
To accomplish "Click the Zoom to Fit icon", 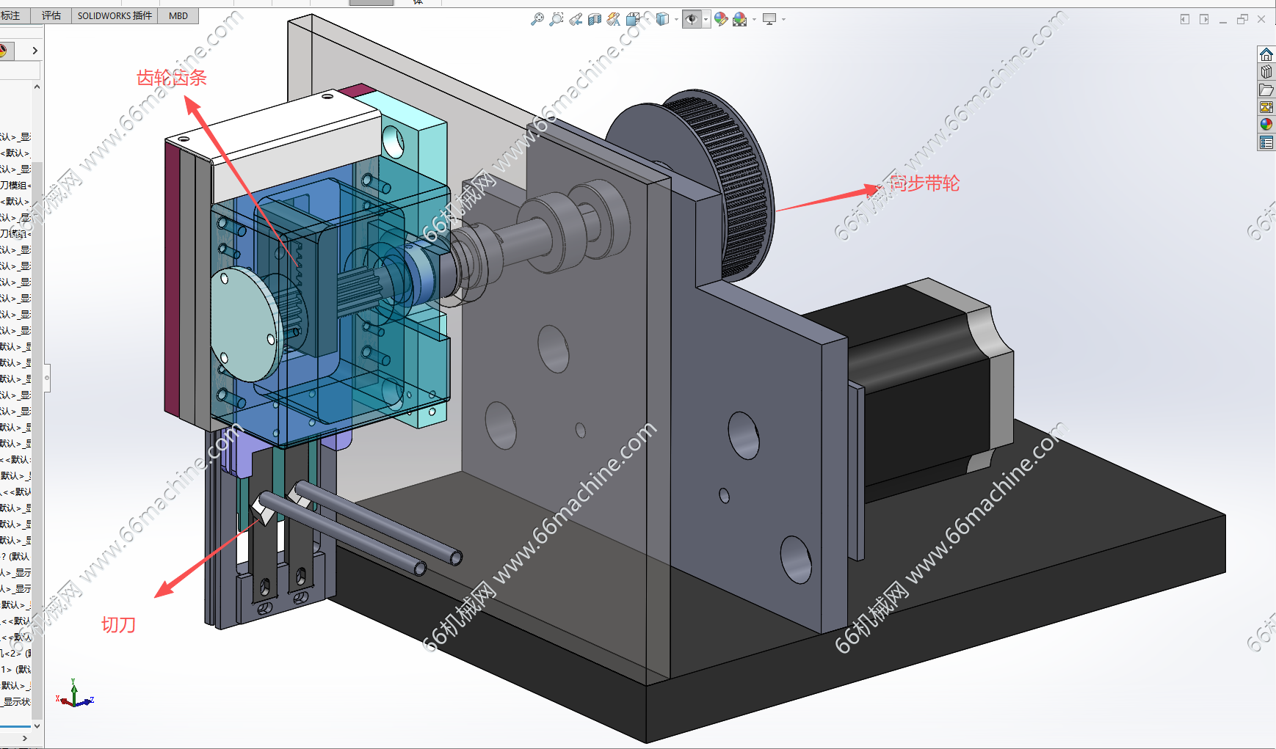I will 537,19.
